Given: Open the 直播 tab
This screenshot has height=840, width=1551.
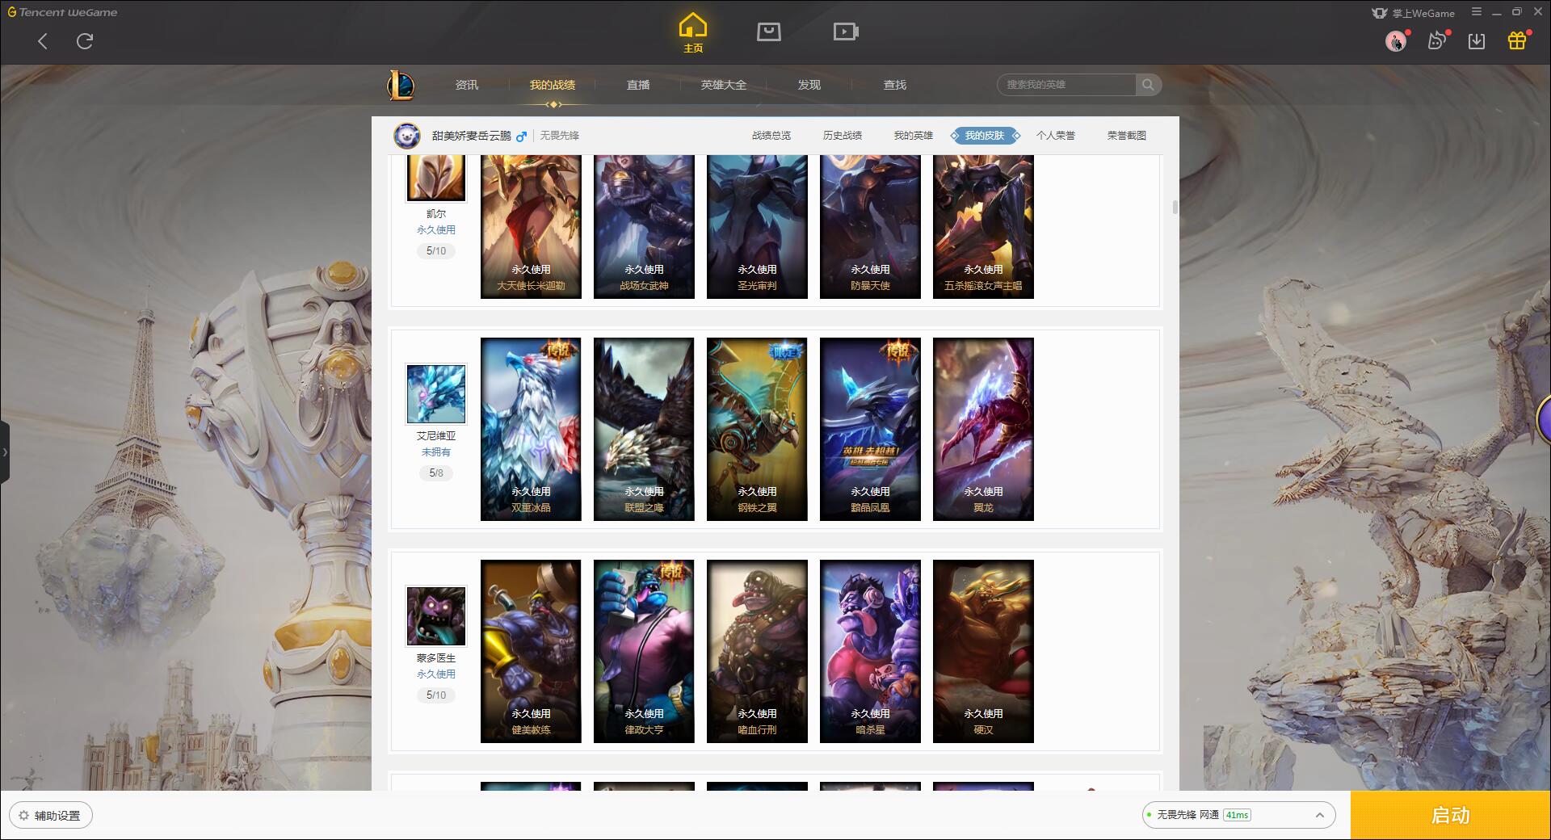Looking at the screenshot, I should (638, 85).
